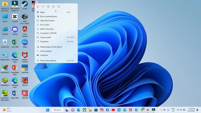This screenshot has width=201, height=113.
Task: Open the Windows Start menu
Action: coord(47,110)
